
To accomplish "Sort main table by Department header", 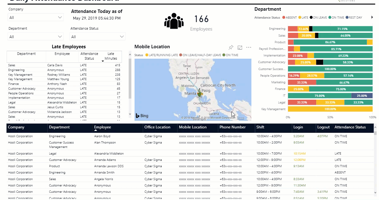I will (x=59, y=127).
